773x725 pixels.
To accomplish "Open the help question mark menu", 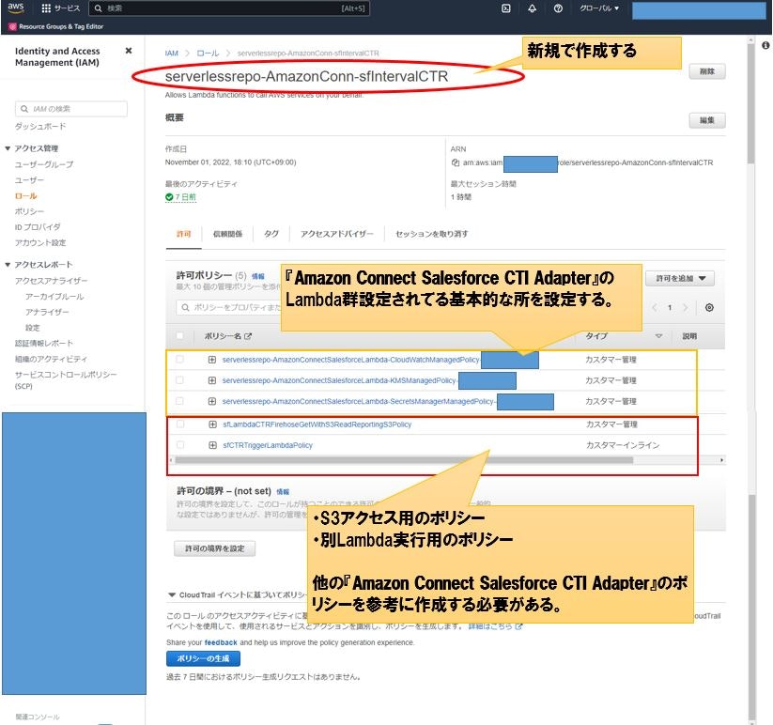I will pyautogui.click(x=558, y=8).
